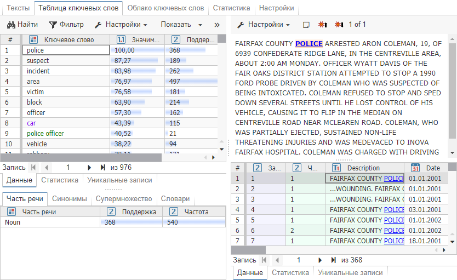The height and width of the screenshot is (280, 457).
Task: Go to next record in keyword table
Action: click(x=89, y=168)
